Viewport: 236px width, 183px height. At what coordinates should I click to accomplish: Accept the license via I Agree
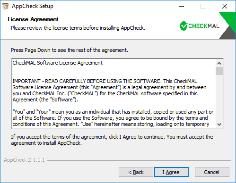(x=171, y=172)
